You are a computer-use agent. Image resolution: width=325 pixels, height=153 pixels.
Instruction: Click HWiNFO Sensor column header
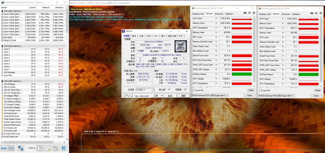point(11,7)
